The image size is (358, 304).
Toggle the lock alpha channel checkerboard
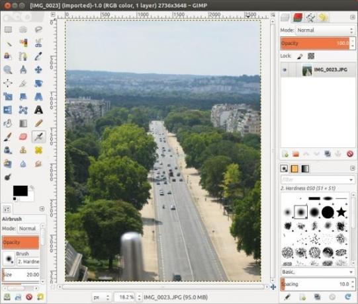coord(311,56)
